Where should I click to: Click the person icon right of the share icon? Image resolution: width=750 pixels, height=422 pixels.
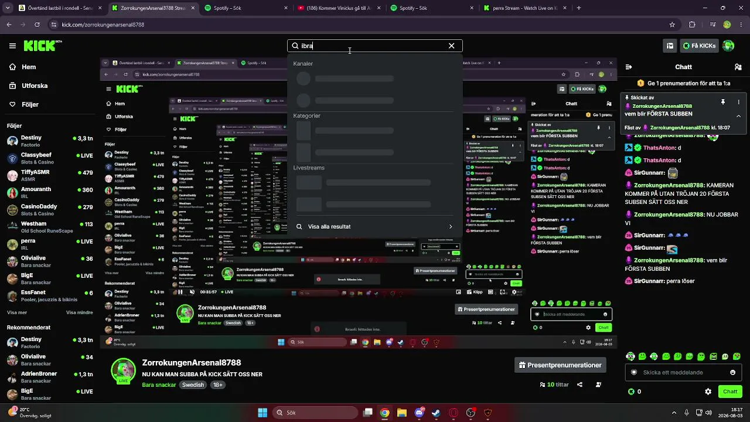click(598, 384)
